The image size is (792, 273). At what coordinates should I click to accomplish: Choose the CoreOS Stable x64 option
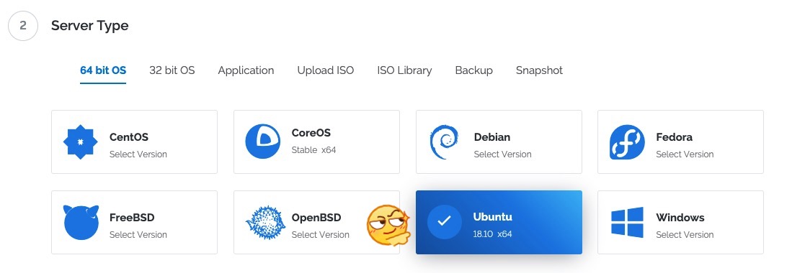[316, 142]
